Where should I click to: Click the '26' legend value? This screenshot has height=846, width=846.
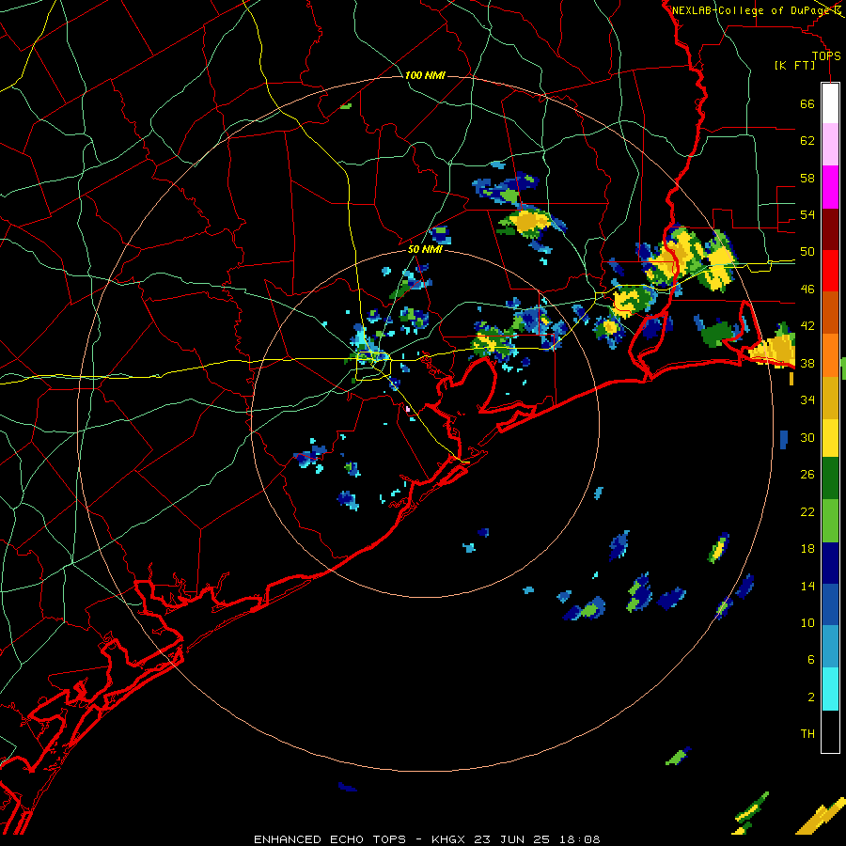point(807,475)
